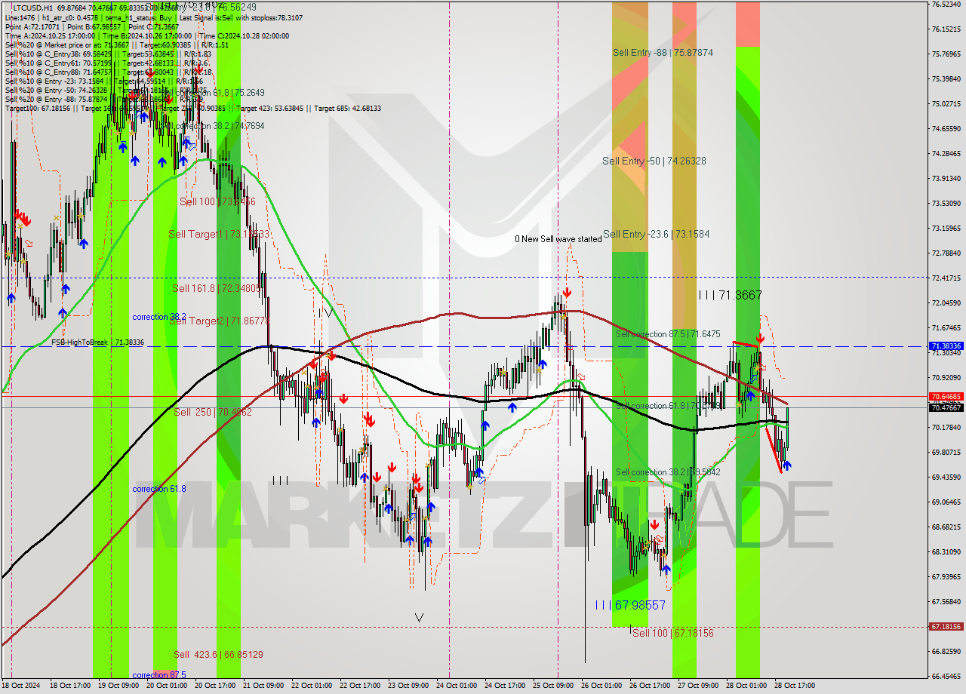Click the 'FSB-HighToBreak | 71.38336' label
Image resolution: width=966 pixels, height=694 pixels.
[x=97, y=342]
